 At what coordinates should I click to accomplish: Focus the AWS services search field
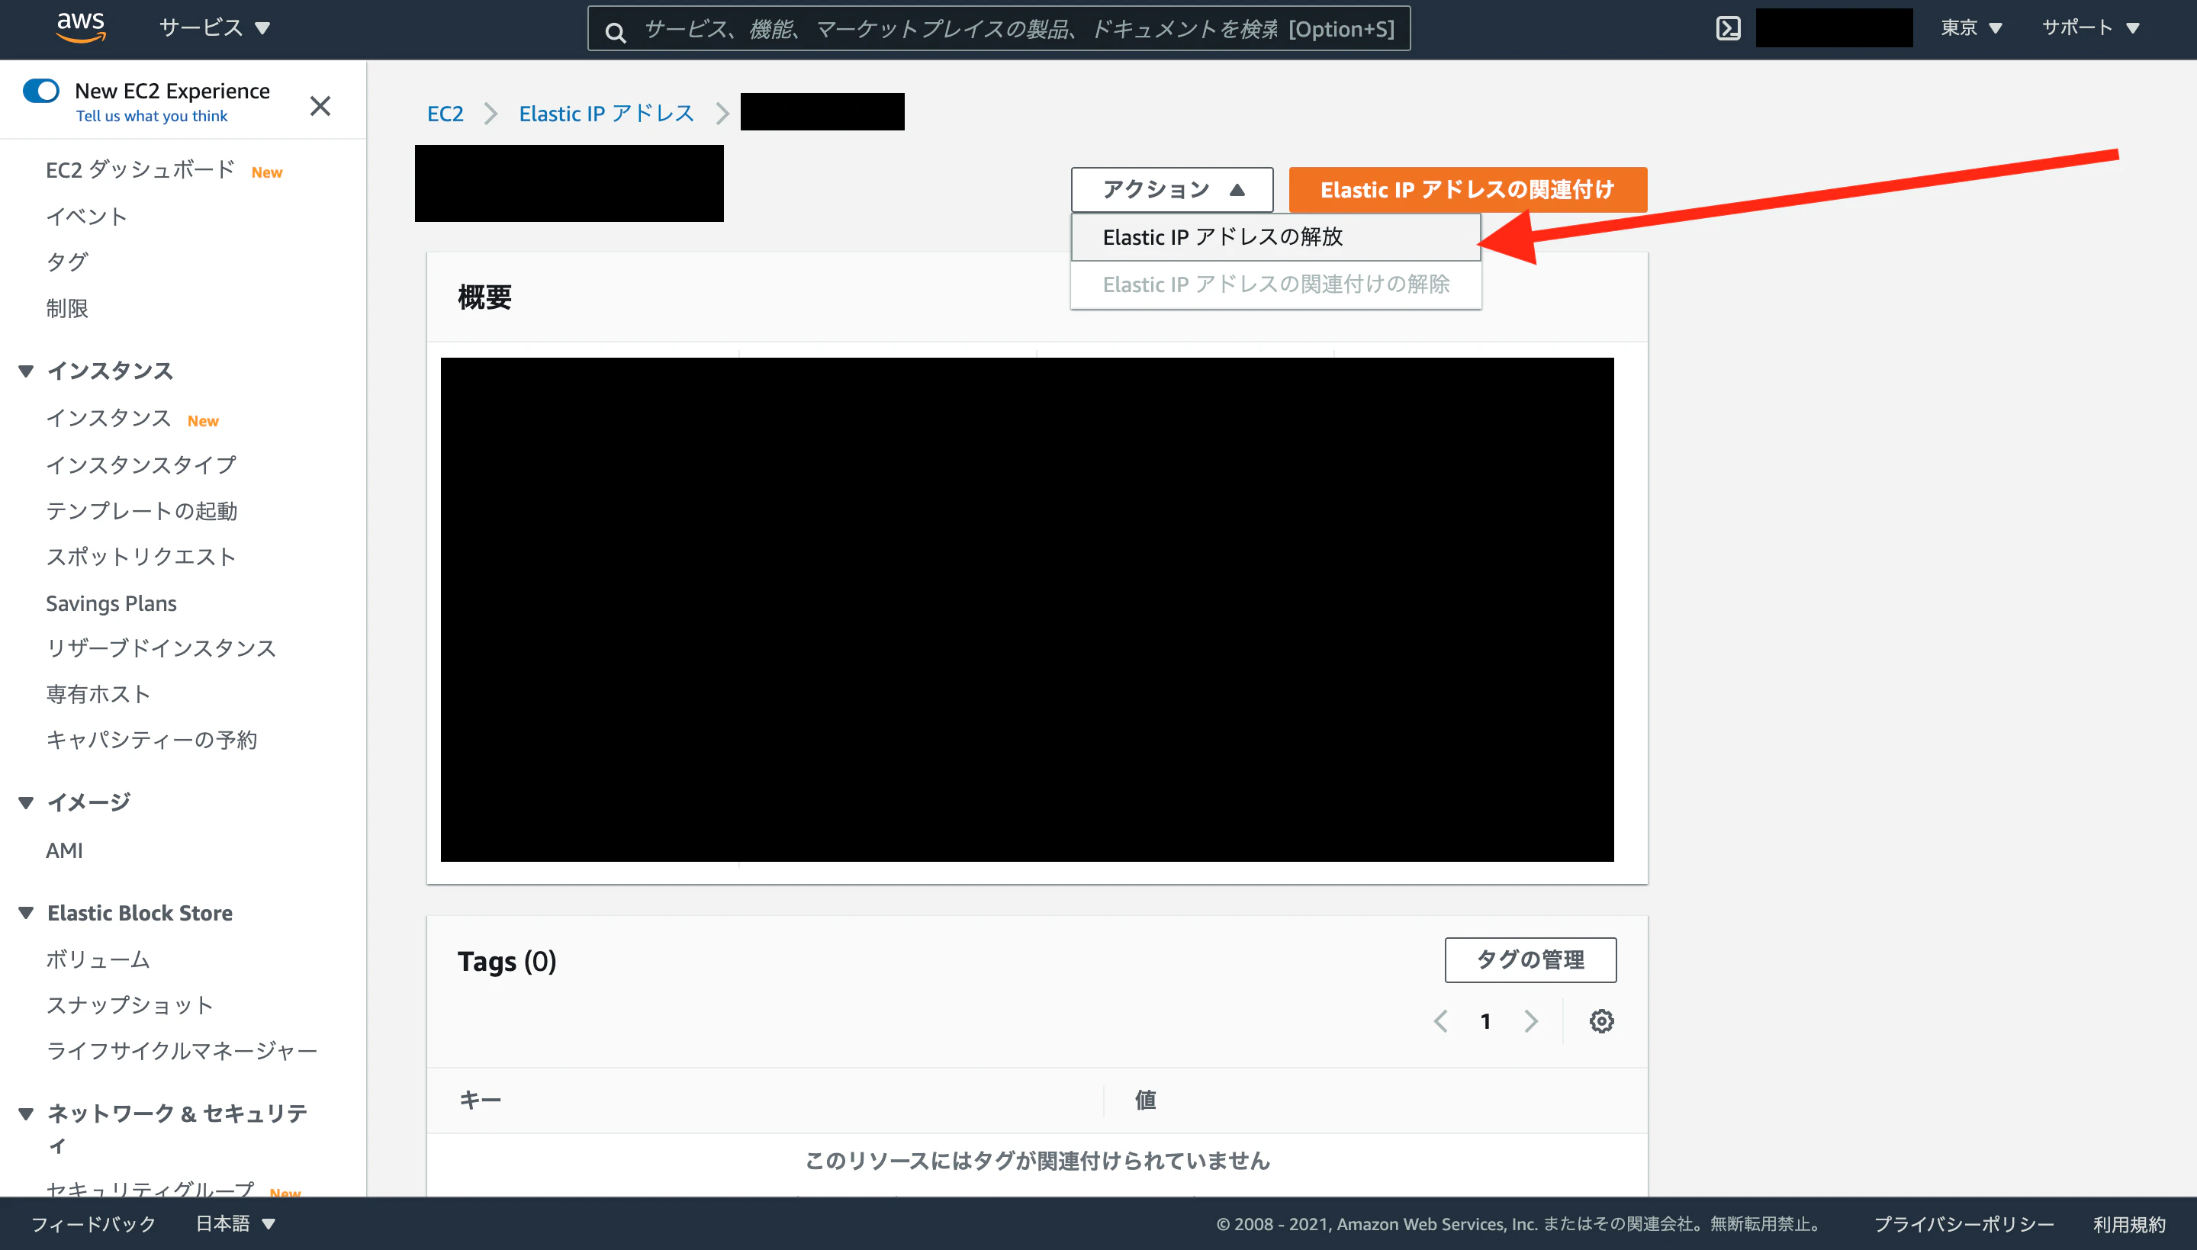(999, 28)
